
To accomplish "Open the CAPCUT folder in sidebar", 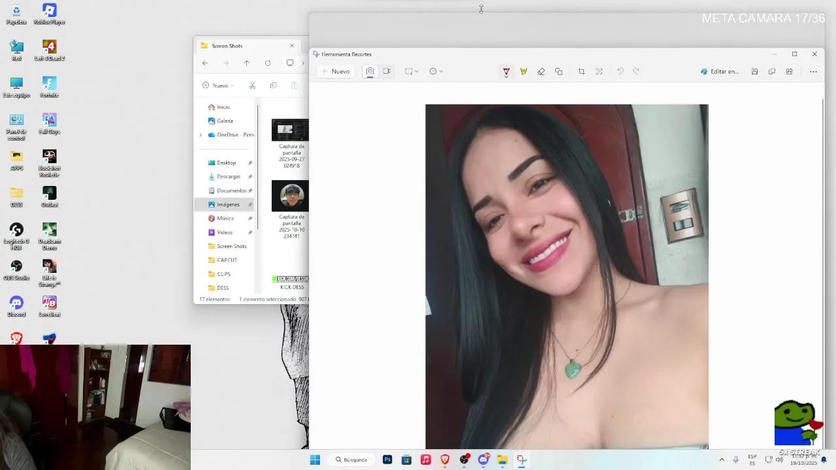I will click(226, 260).
